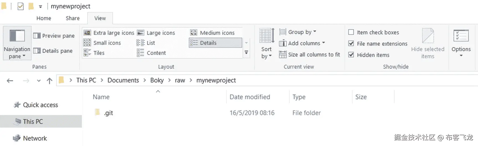Enable Item check boxes
The width and height of the screenshot is (478, 146).
pos(351,32)
